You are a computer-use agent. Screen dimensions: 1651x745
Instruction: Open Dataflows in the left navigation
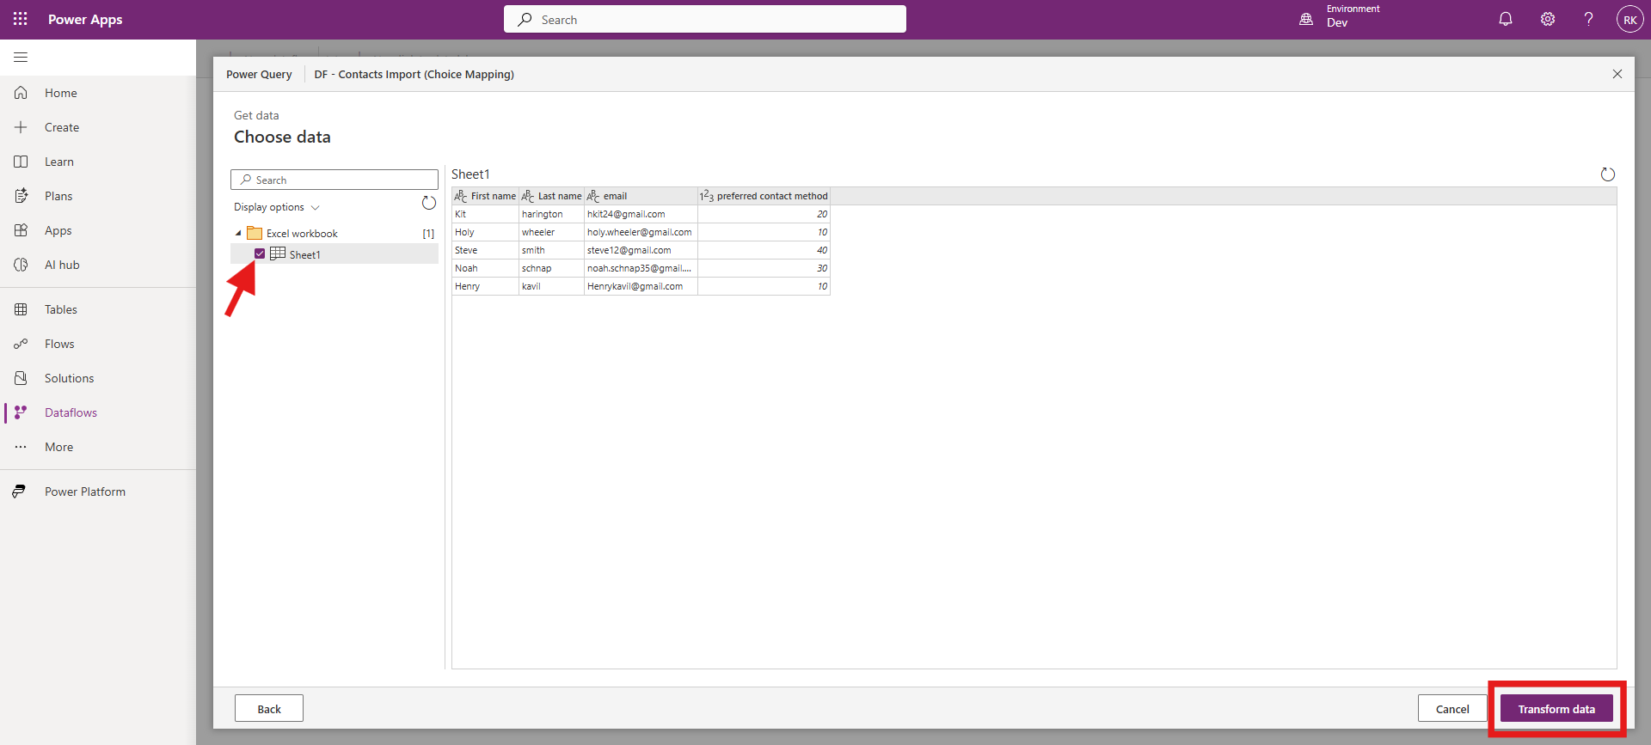(71, 412)
